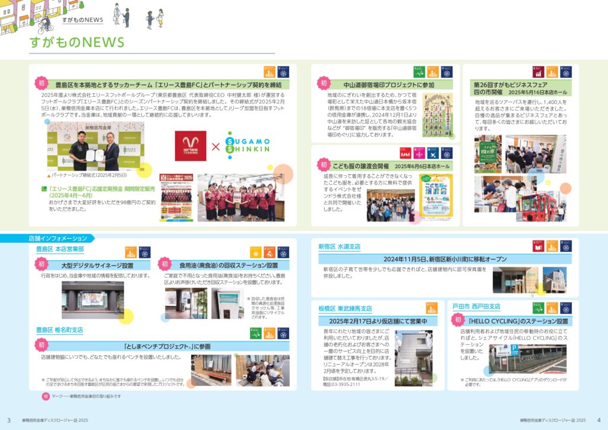Click the 東武練馬支店 temporary building photo
The height and width of the screenshot is (430, 608).
[413, 358]
